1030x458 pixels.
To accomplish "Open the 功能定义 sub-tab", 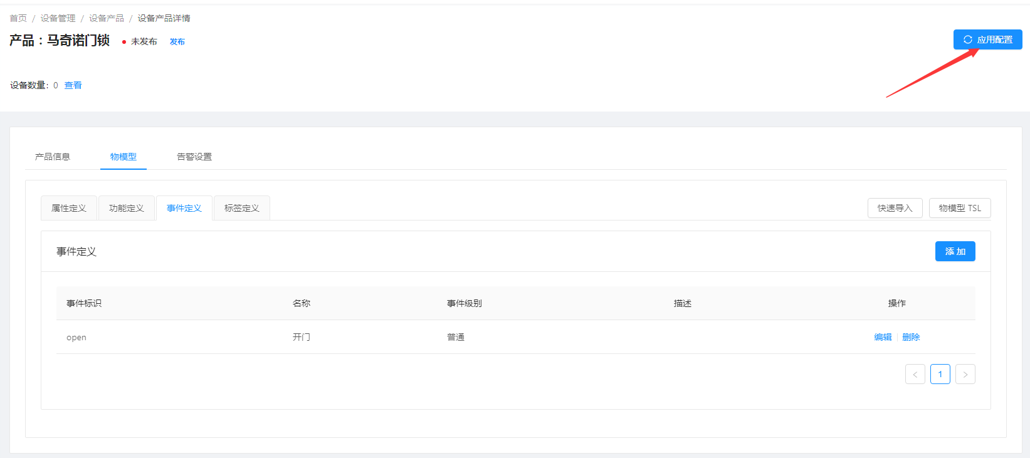I will pyautogui.click(x=127, y=208).
